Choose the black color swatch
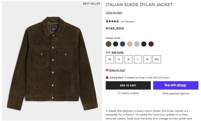Viewport: 201px width, 121px height. (115, 44)
